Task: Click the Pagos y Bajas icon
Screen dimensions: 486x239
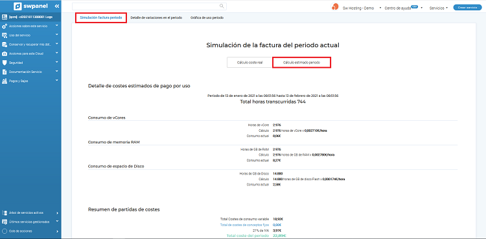Action: pyautogui.click(x=5, y=81)
